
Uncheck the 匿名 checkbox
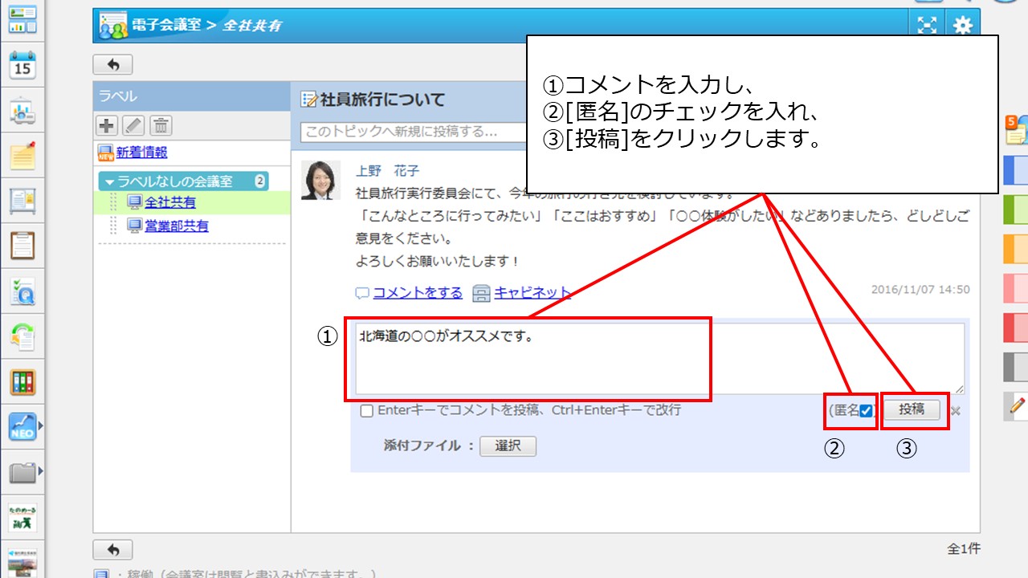[866, 411]
